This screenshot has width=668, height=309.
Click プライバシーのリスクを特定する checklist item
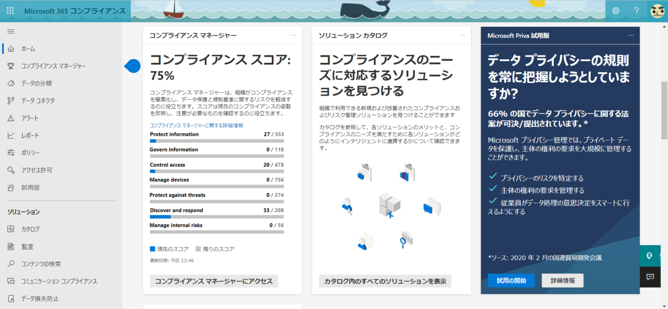click(x=542, y=178)
